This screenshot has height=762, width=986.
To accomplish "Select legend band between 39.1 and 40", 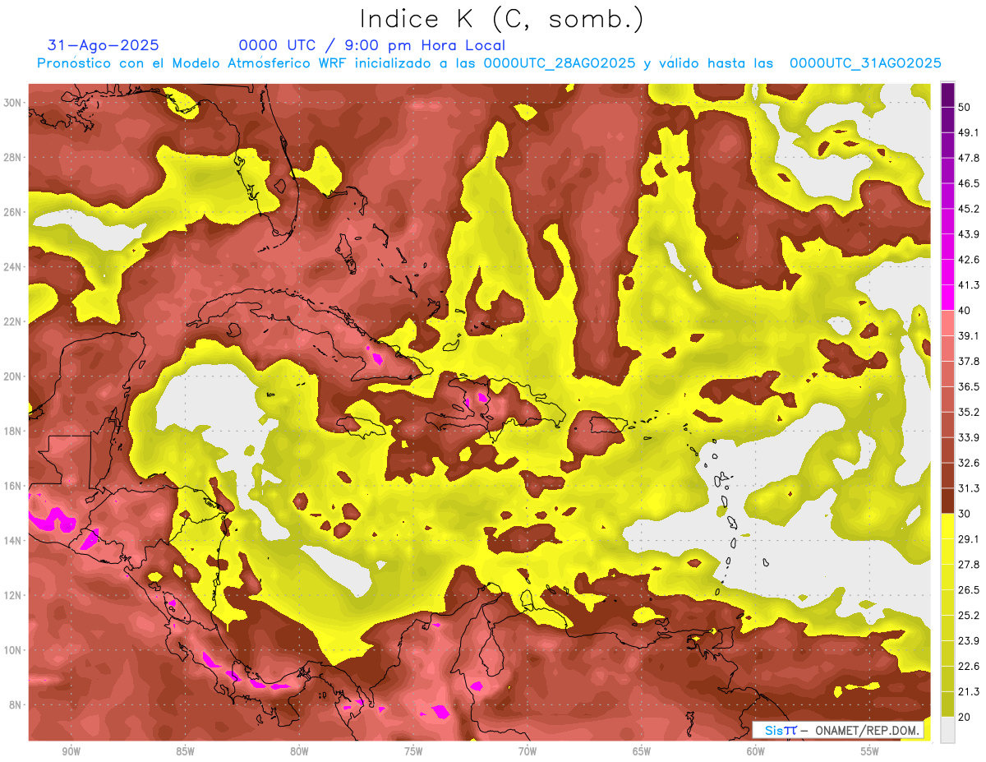I will [x=948, y=323].
